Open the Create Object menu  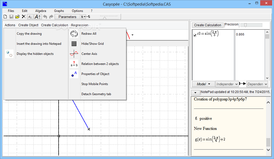click(28, 25)
